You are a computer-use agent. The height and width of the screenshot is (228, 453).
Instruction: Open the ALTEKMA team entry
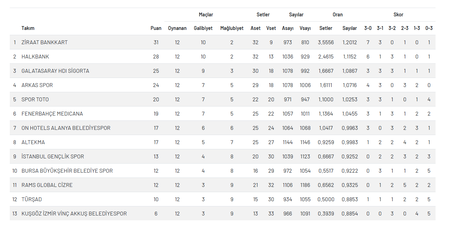pos(33,142)
